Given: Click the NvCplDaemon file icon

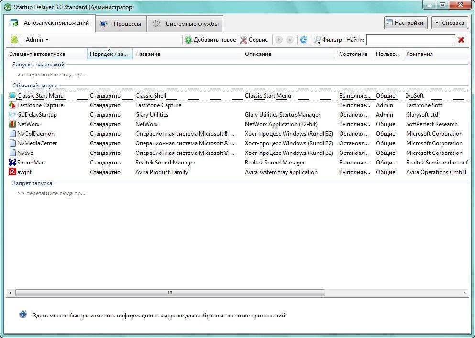Looking at the screenshot, I should coord(12,133).
